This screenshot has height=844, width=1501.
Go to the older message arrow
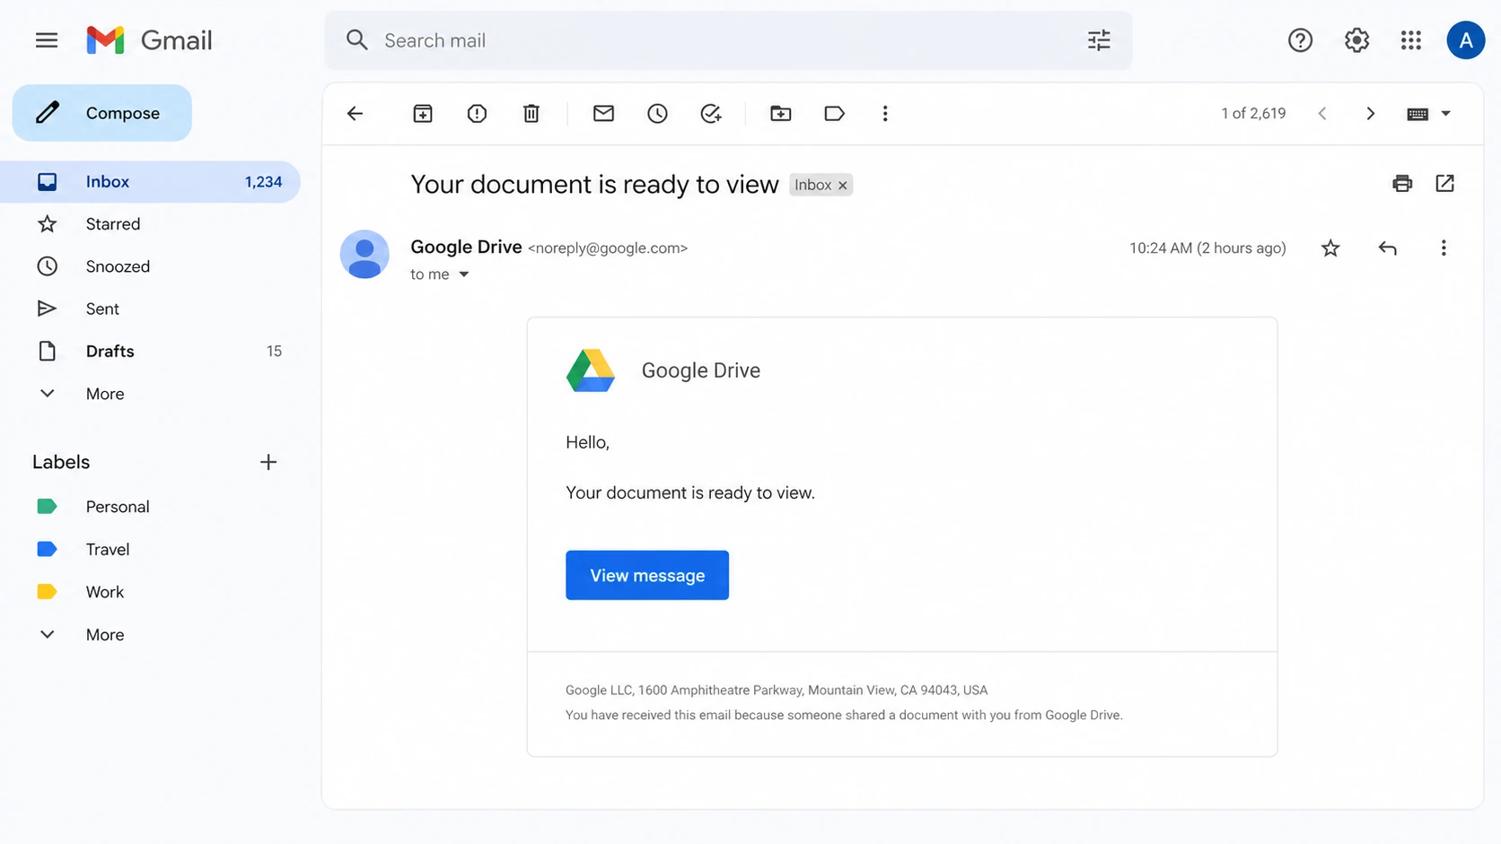1370,113
